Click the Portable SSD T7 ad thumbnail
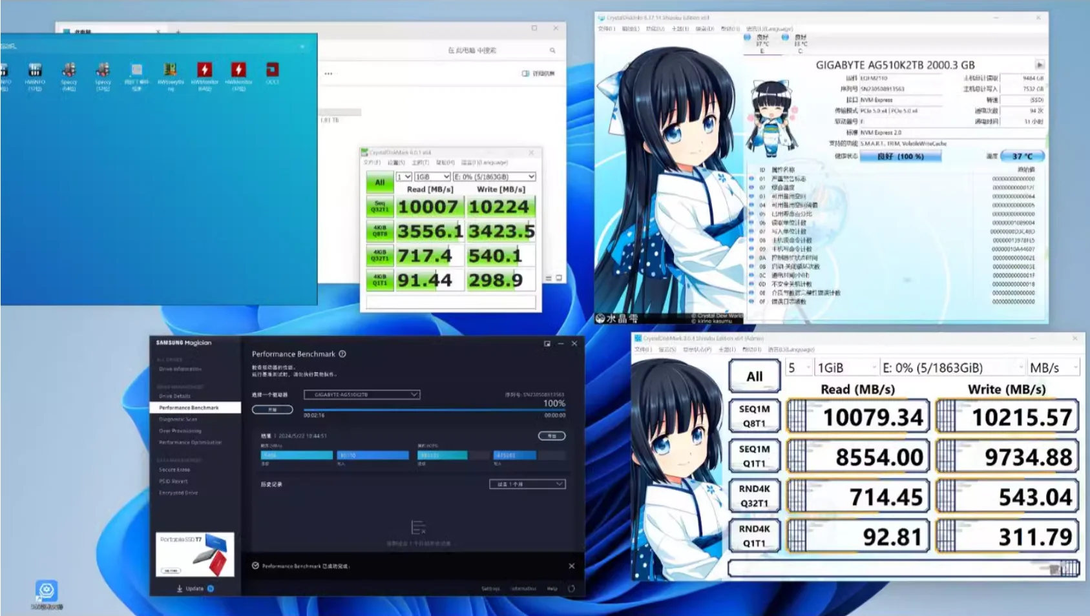Screen dimensions: 1090x616 195,555
